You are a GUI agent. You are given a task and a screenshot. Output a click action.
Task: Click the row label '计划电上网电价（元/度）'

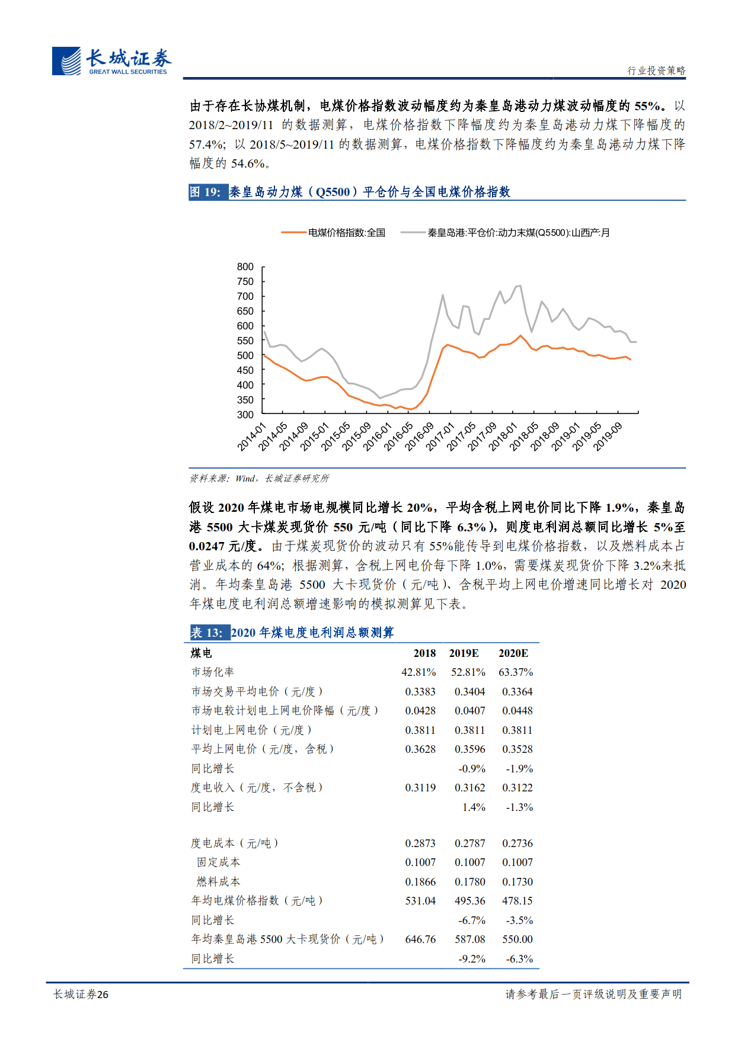pos(251,730)
